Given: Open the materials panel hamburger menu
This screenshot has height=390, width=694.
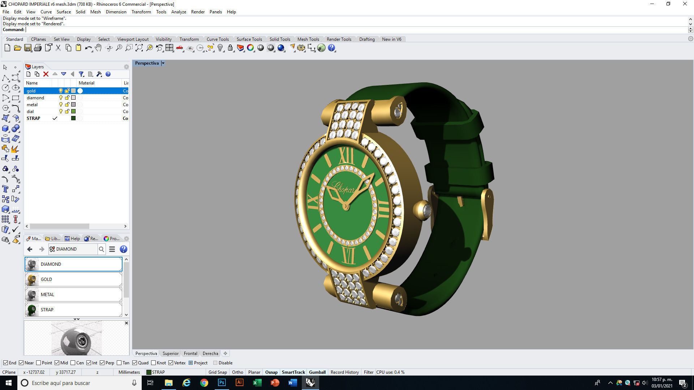Looking at the screenshot, I should 112,249.
